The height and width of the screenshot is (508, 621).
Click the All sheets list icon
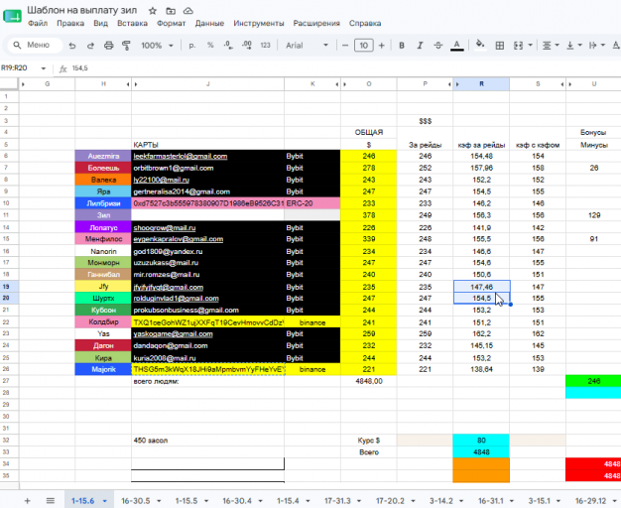point(51,501)
